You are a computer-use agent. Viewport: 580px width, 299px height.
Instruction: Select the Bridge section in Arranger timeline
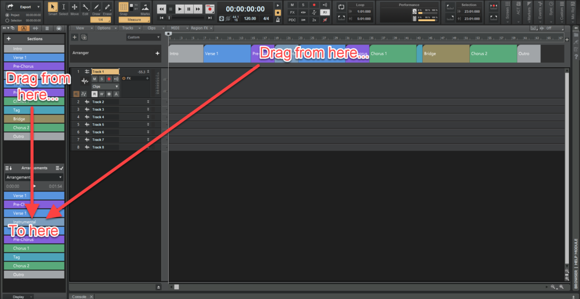pyautogui.click(x=445, y=53)
